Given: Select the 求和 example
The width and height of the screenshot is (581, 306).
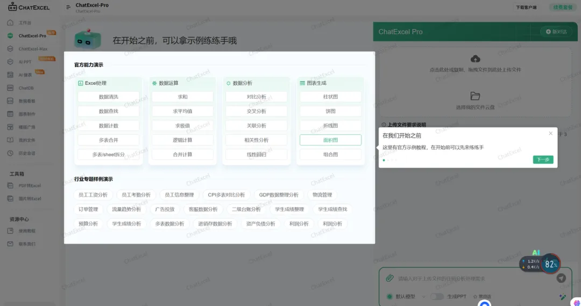Looking at the screenshot, I should (x=183, y=97).
